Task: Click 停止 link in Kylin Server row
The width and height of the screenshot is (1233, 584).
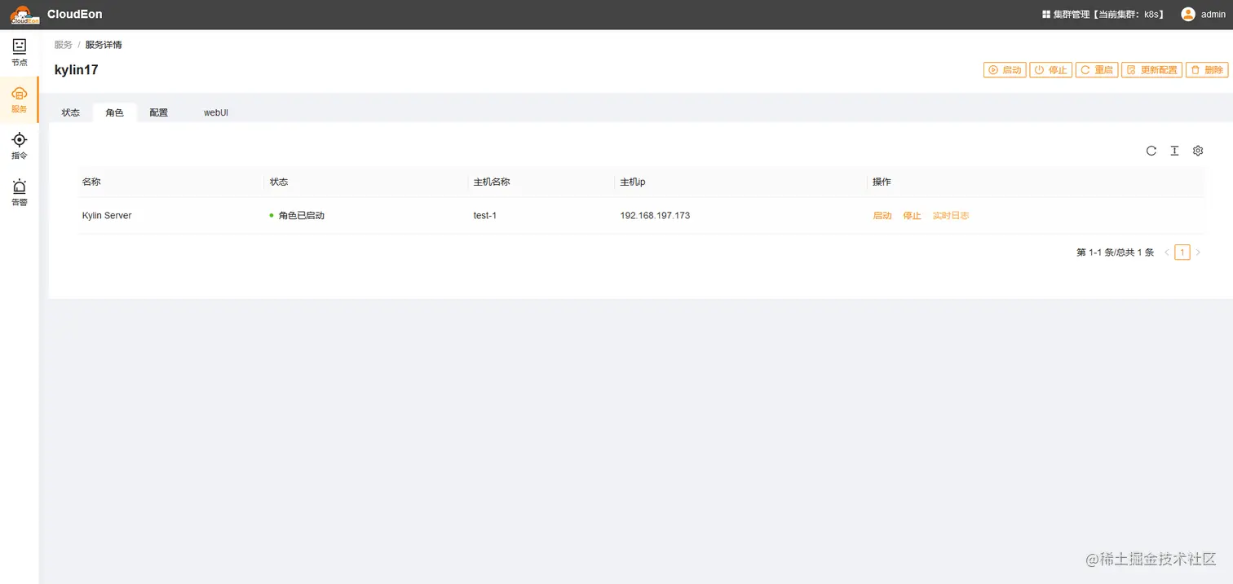Action: (912, 216)
